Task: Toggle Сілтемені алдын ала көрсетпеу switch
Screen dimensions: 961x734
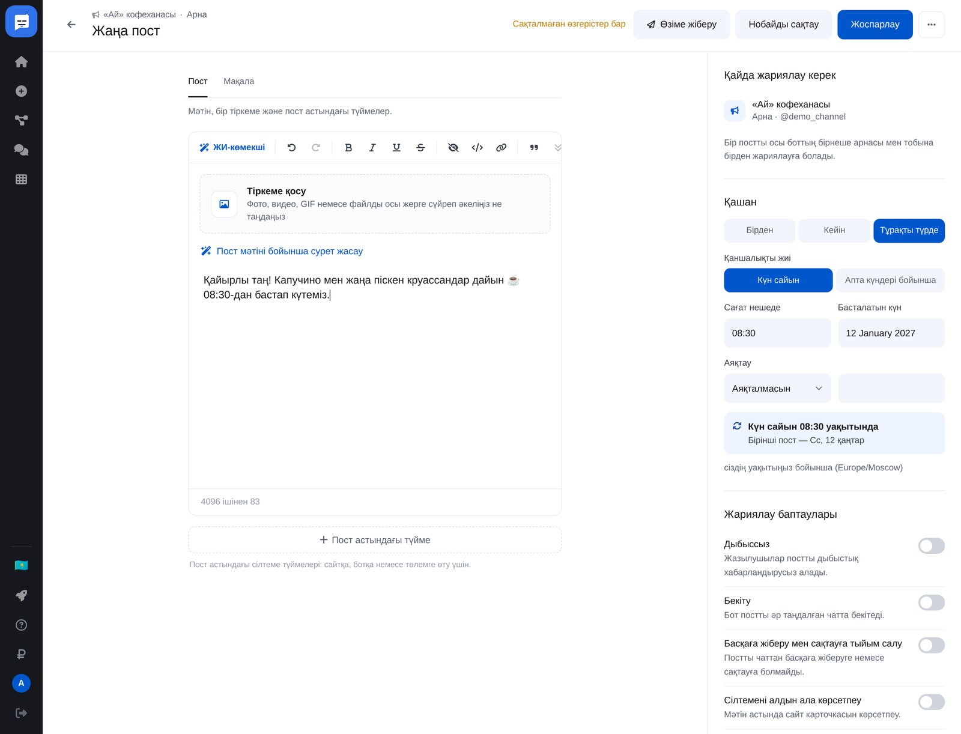Action: click(x=931, y=702)
